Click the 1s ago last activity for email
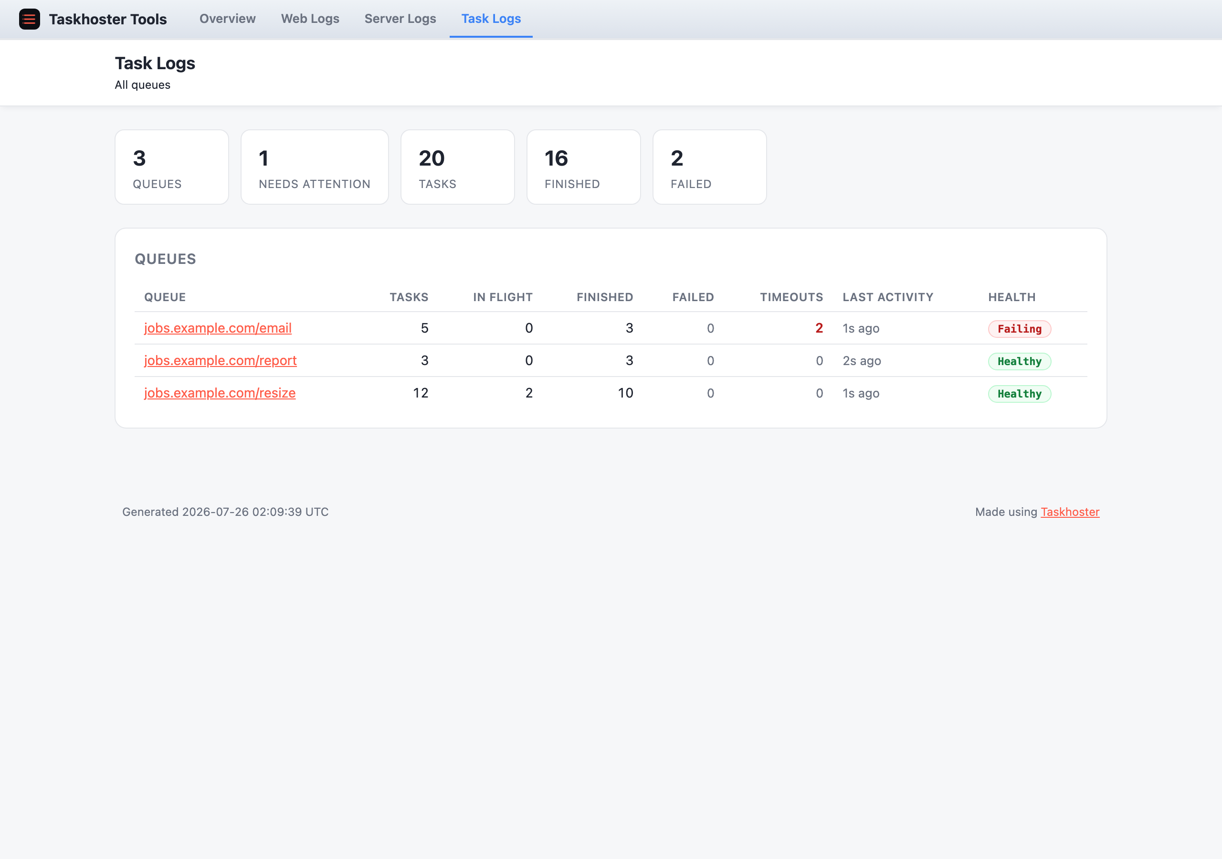The height and width of the screenshot is (859, 1222). pos(861,328)
